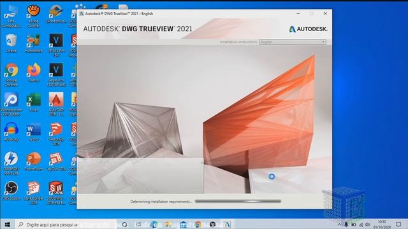Viewport: 408px width, 229px height.
Task: Open the Lixeira recycle bin icon
Action: [x=11, y=44]
